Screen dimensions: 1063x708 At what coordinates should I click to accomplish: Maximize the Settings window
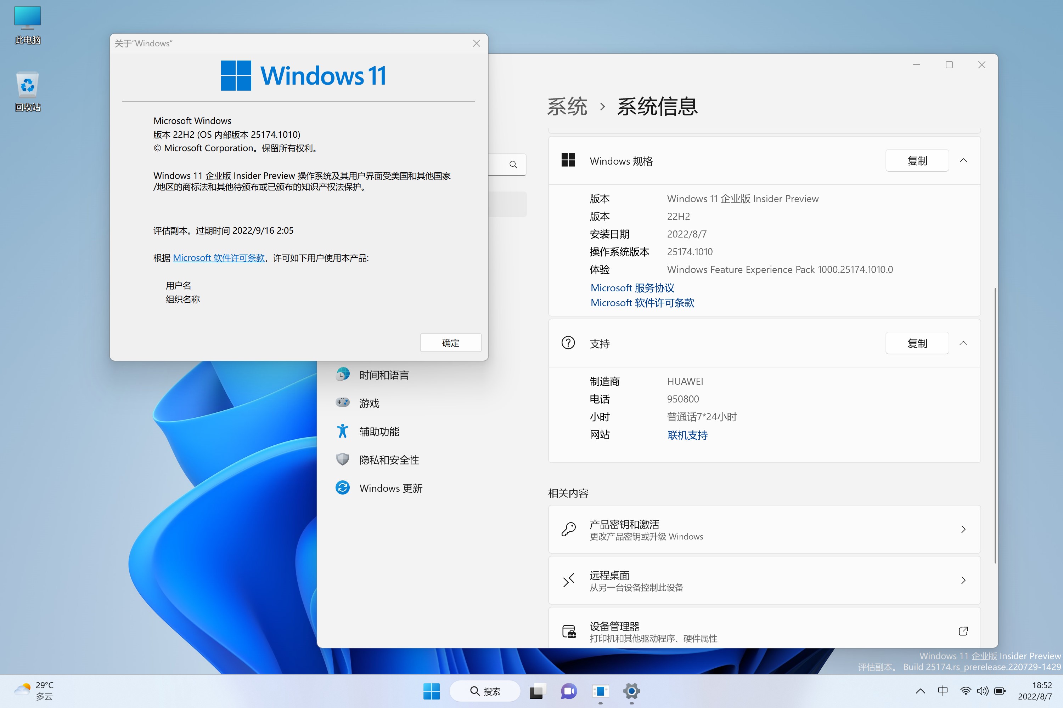[949, 65]
